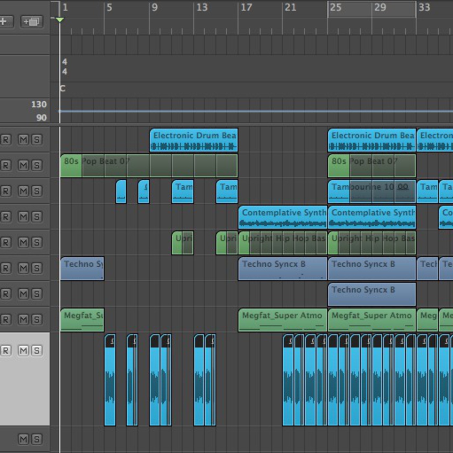Solo the 80s Pop Beat track
This screenshot has height=453, width=453.
(x=37, y=165)
